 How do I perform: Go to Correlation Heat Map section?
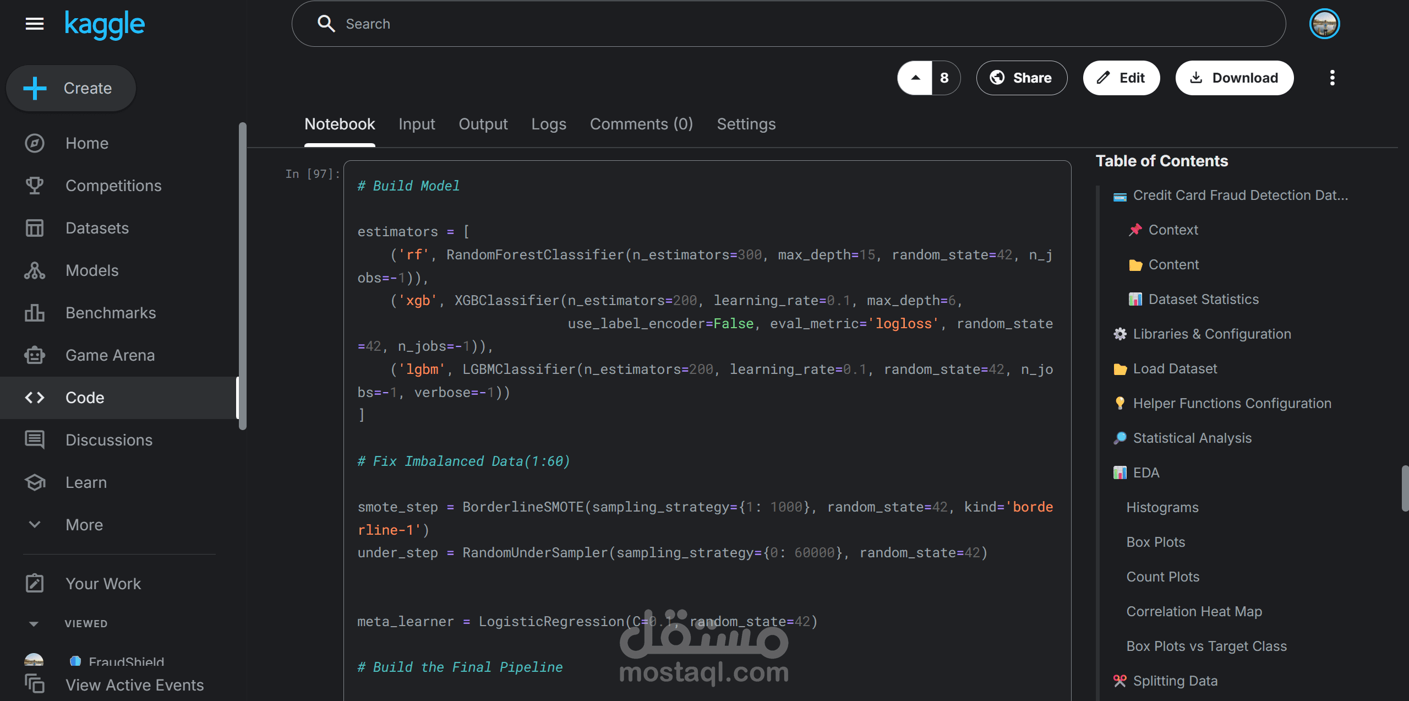(1194, 611)
